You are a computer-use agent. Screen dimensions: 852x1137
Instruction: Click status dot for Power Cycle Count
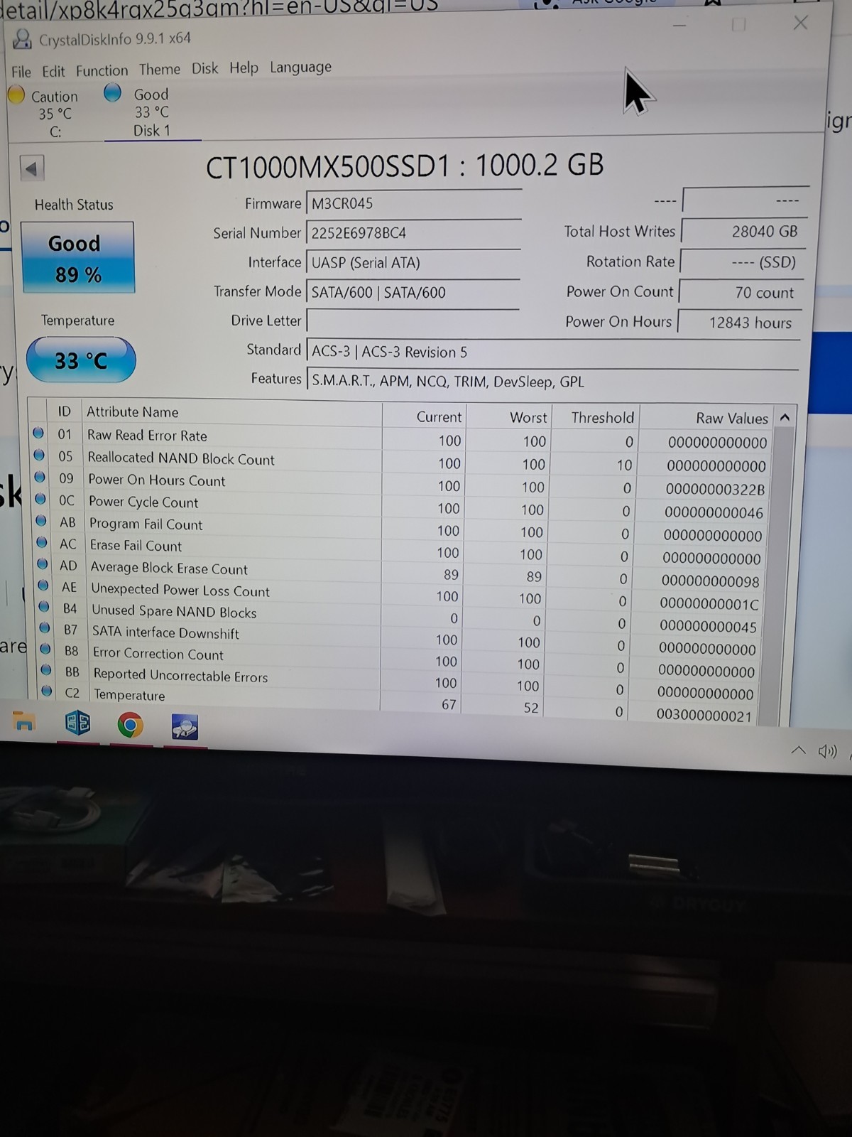coord(40,499)
